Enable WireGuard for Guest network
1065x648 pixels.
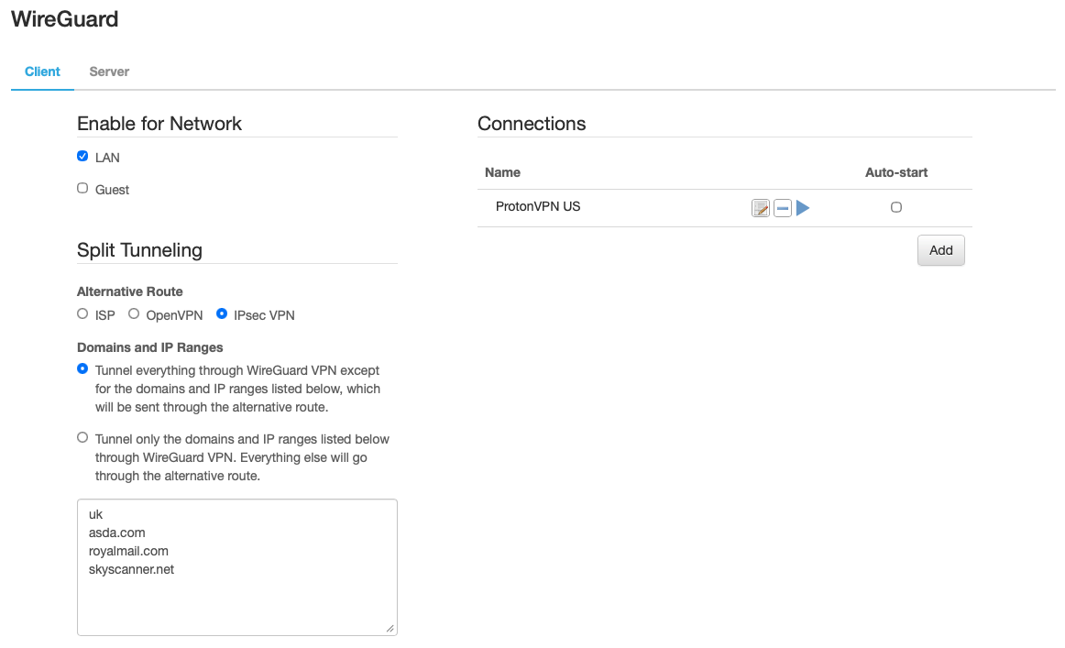click(x=82, y=189)
